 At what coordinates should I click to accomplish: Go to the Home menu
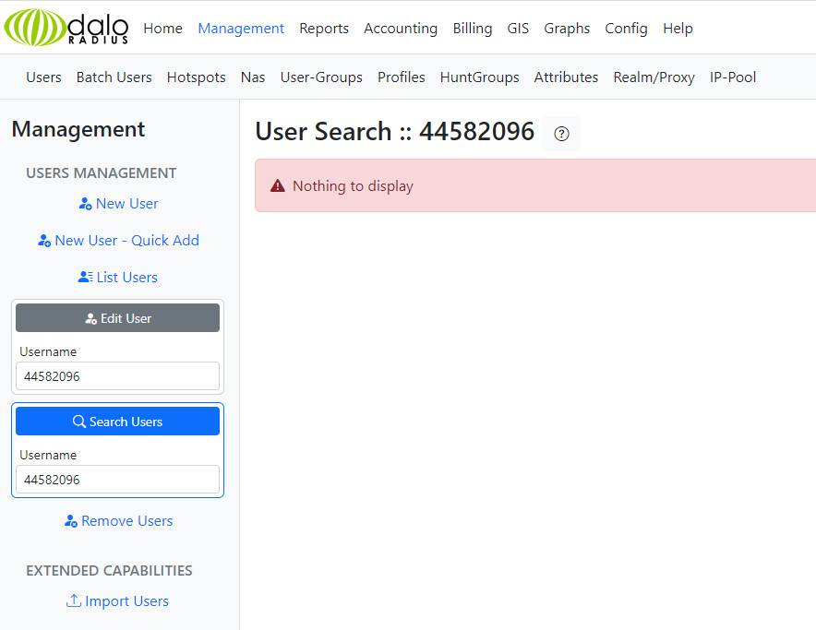pyautogui.click(x=162, y=28)
